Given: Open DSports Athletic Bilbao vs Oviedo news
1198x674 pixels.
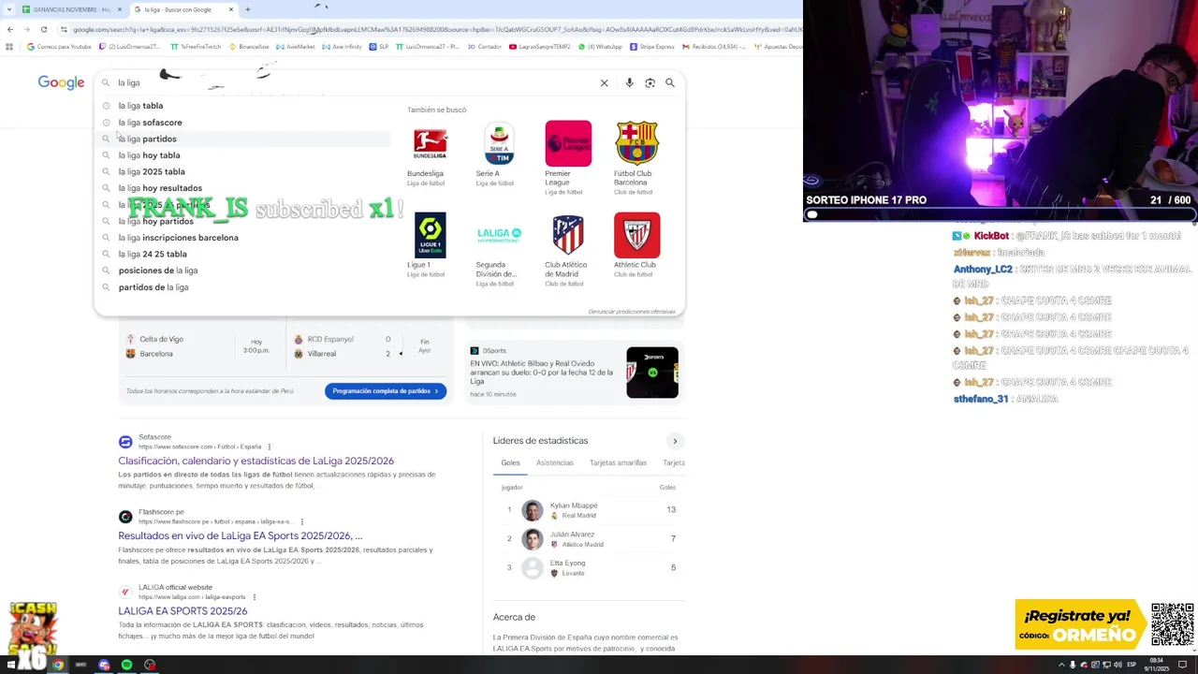Looking at the screenshot, I should pos(541,373).
